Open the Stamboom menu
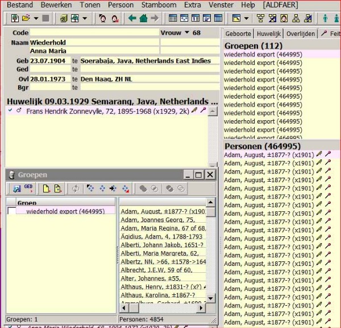341x328 pixels. [x=160, y=5]
